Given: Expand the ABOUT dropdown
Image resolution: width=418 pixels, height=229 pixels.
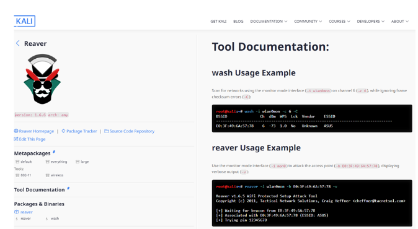Looking at the screenshot, I should 399,21.
